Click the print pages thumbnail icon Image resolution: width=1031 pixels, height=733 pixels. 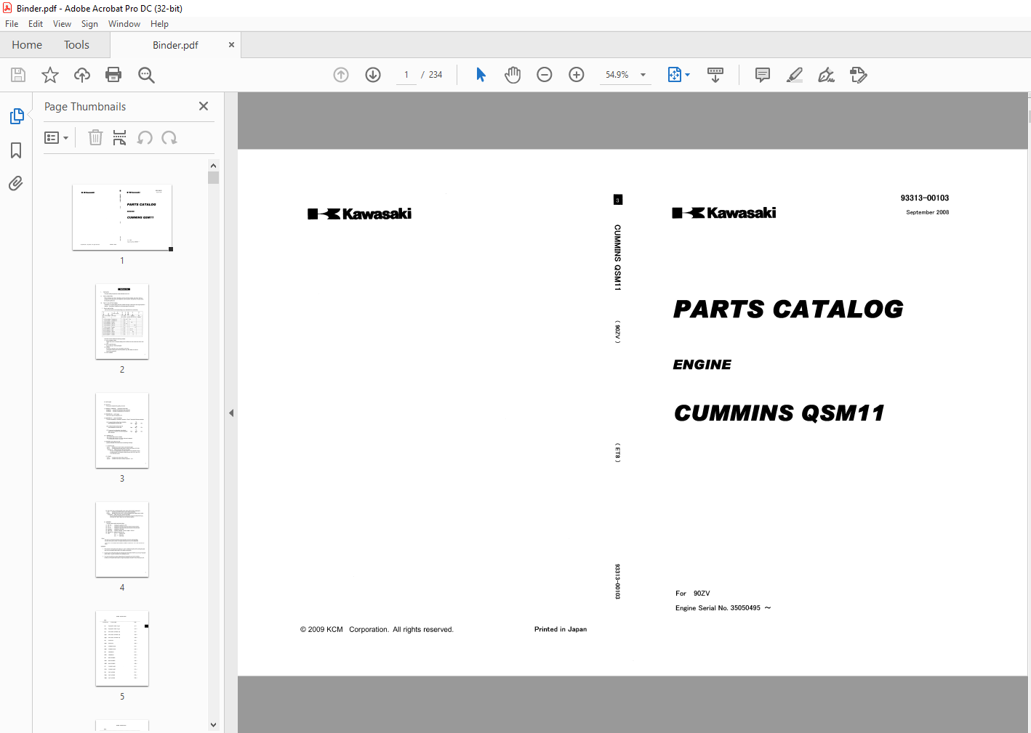coord(120,137)
